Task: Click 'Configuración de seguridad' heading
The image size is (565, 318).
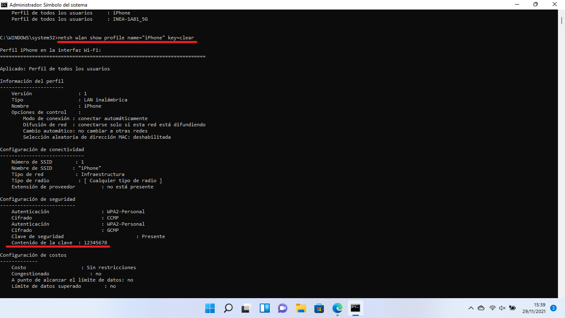Action: click(x=38, y=199)
